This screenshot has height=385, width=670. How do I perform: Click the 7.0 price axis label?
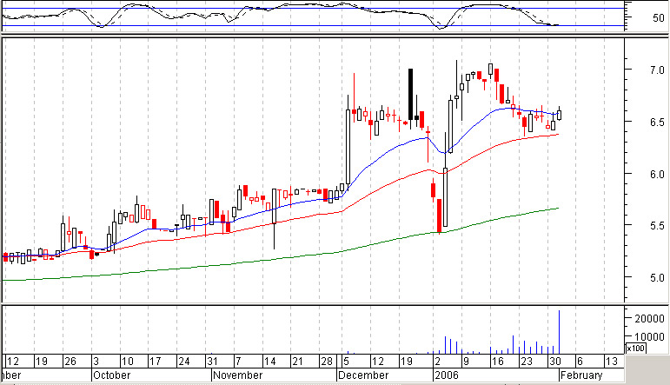tap(657, 70)
